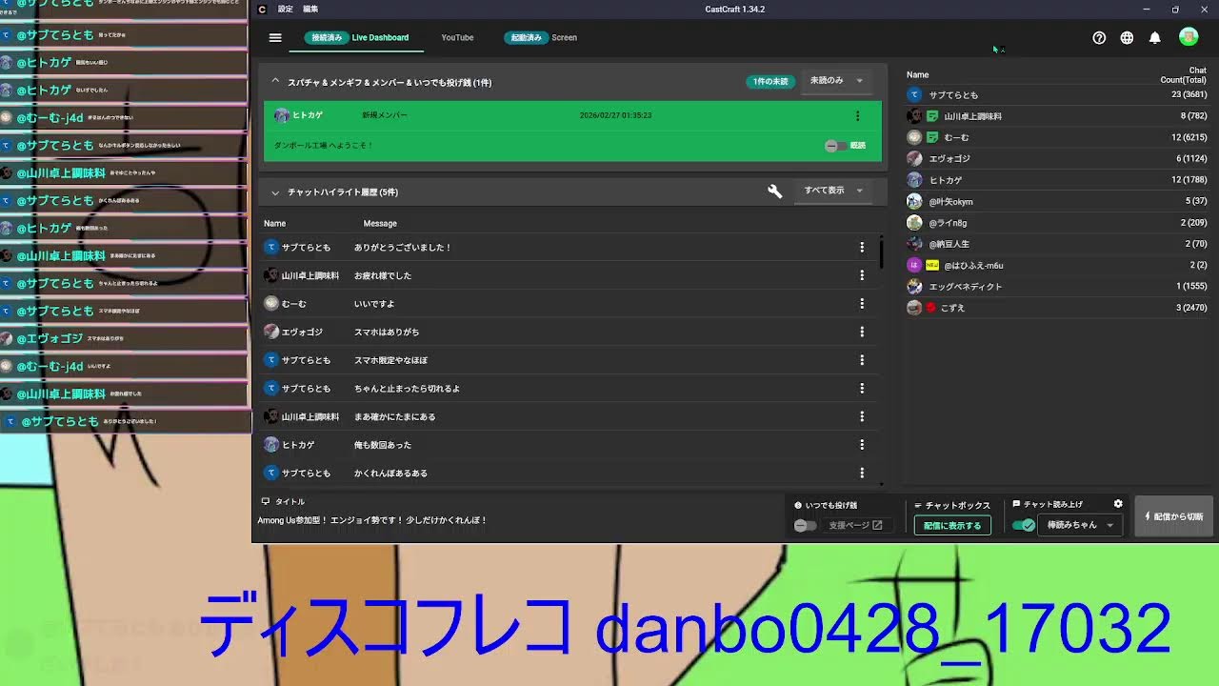Viewport: 1219px width, 686px height.
Task: Switch to the YouTube tab
Action: (457, 38)
